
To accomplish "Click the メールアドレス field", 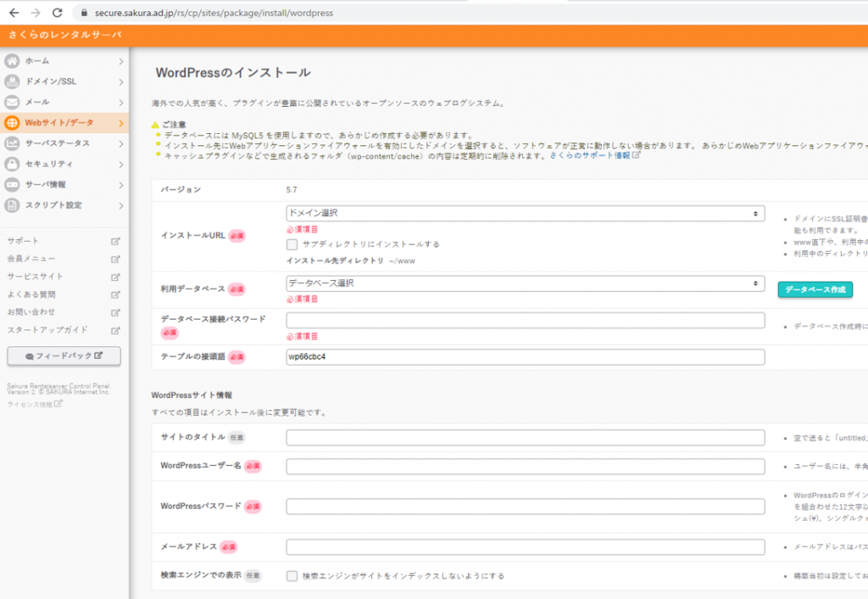I will (x=526, y=547).
